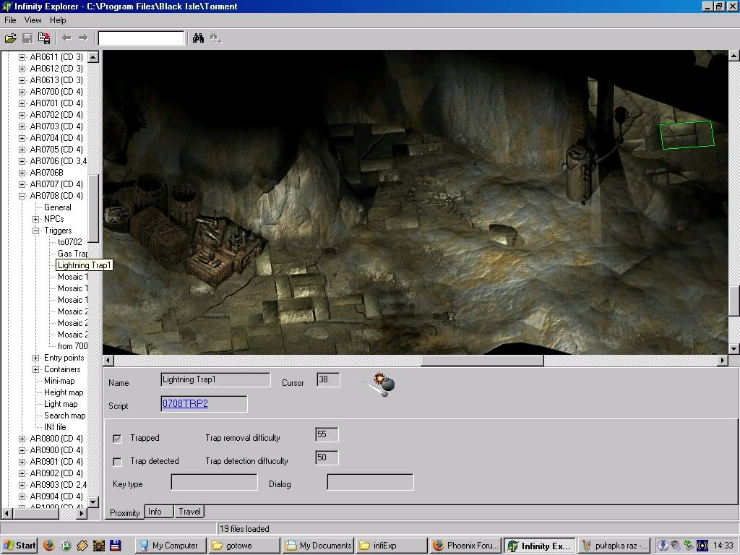Collapse the Triggers node

coord(36,231)
